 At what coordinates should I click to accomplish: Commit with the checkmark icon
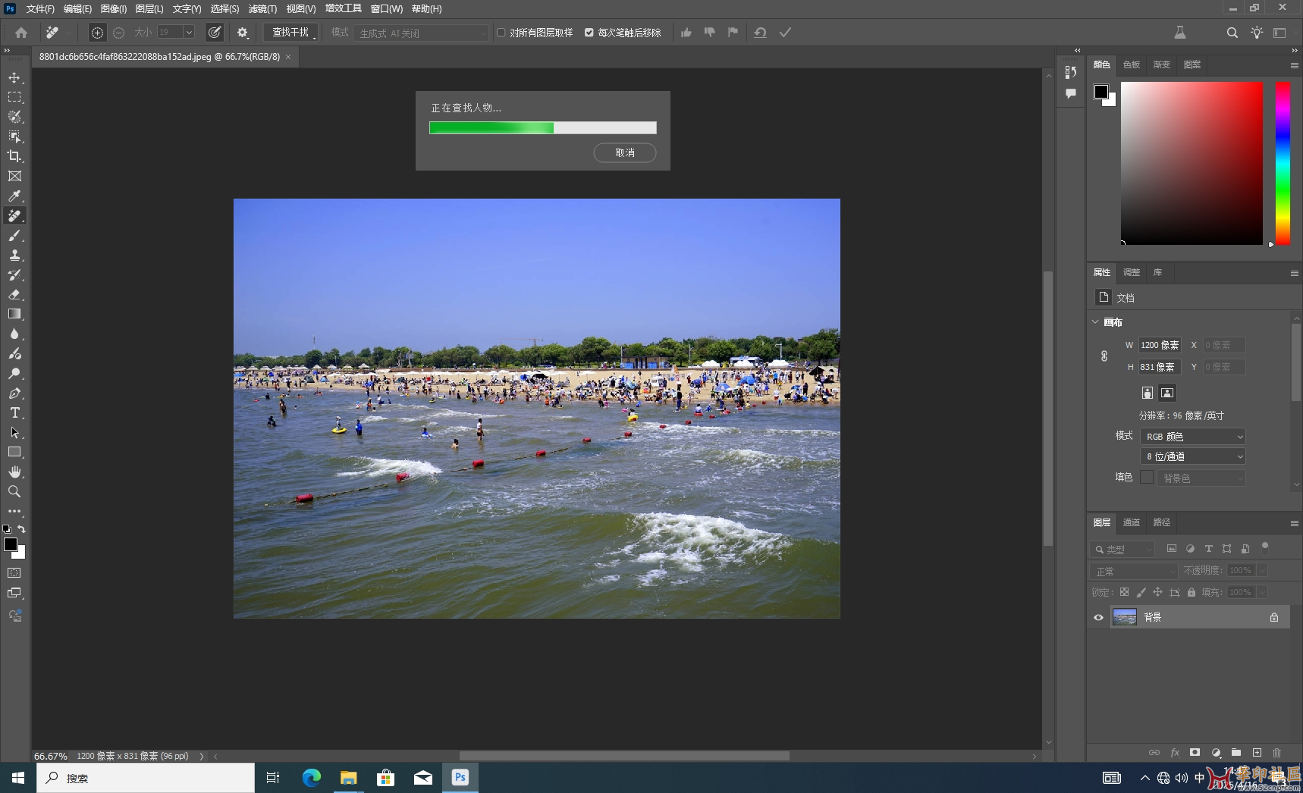pyautogui.click(x=786, y=33)
